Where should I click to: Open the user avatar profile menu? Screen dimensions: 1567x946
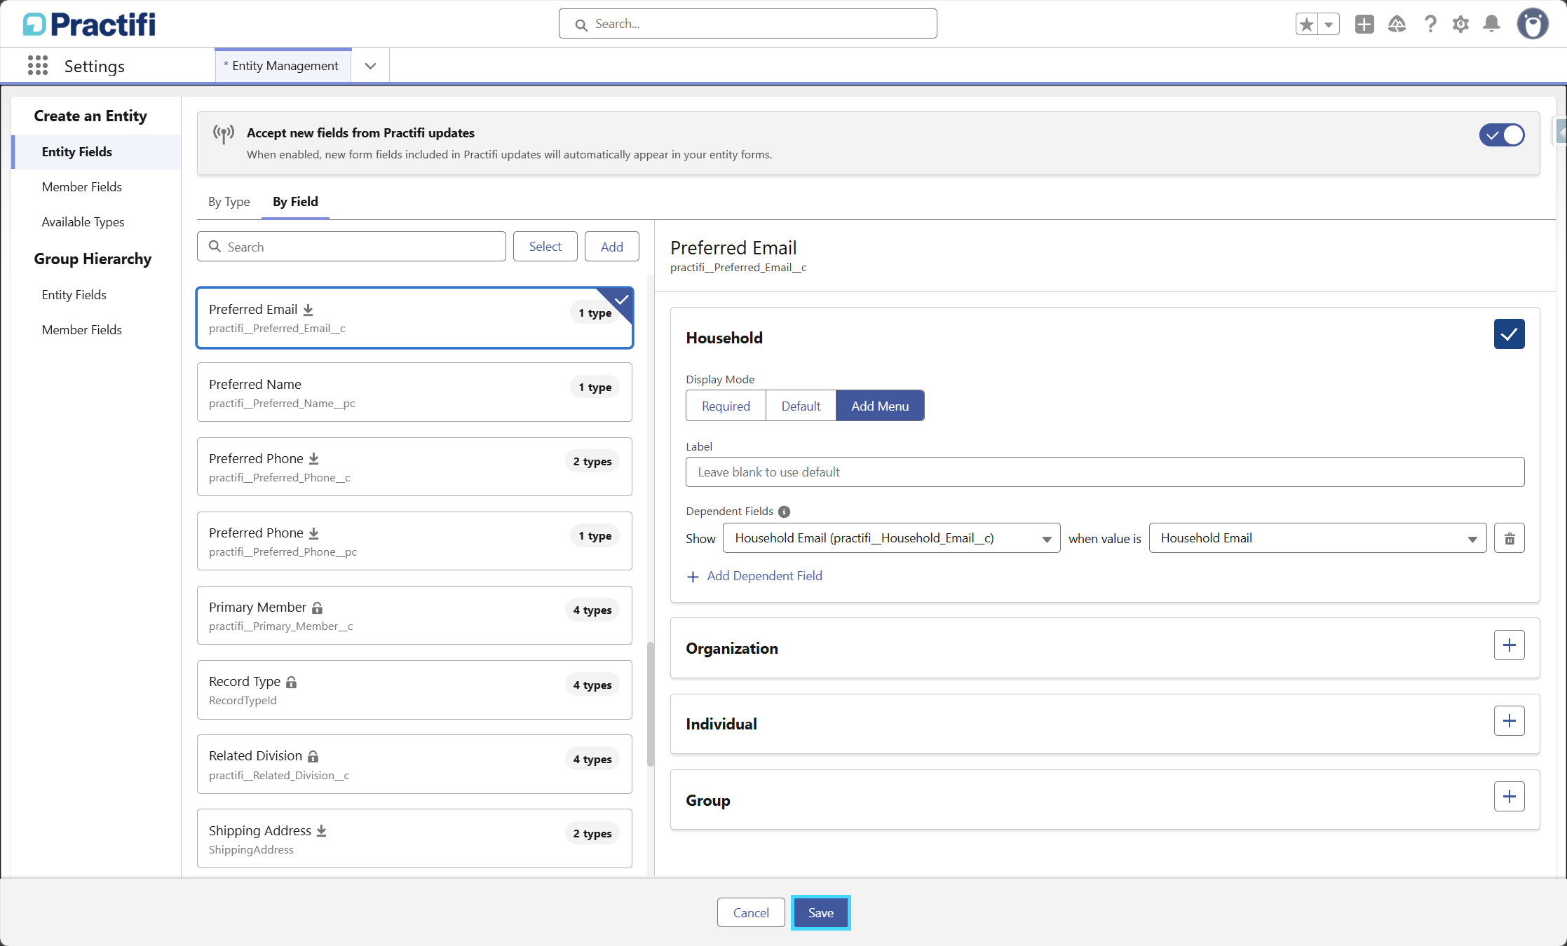pos(1533,25)
